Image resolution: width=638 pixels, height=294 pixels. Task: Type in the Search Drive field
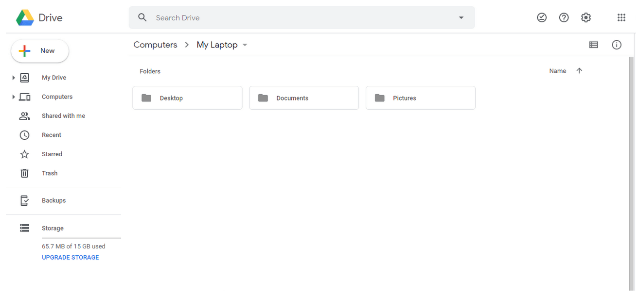click(301, 17)
